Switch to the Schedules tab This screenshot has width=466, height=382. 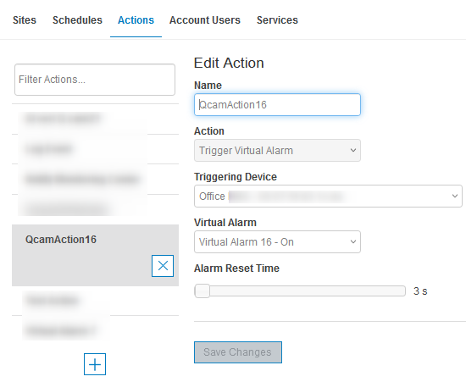point(77,20)
